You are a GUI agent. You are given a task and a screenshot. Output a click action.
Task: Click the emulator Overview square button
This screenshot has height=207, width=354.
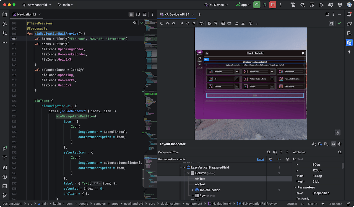tap(194, 23)
